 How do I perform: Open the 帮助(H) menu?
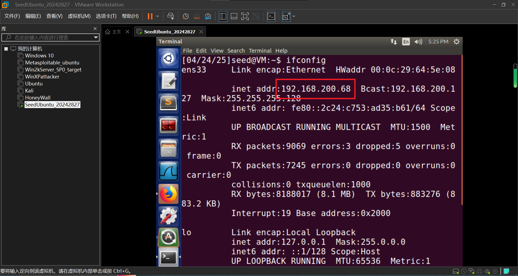click(x=130, y=16)
